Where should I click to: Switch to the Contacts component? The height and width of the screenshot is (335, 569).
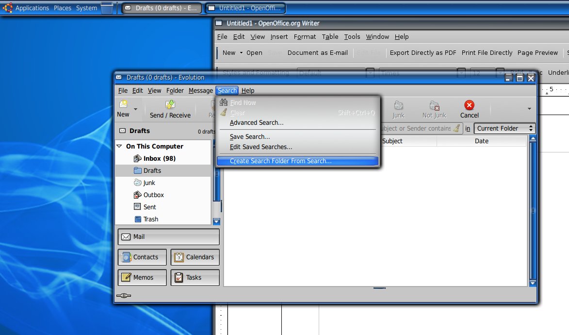[x=142, y=257]
